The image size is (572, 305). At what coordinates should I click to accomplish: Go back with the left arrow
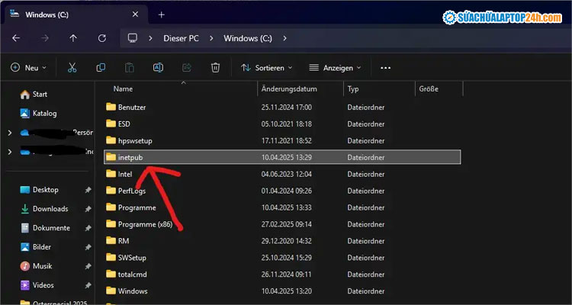pyautogui.click(x=16, y=38)
